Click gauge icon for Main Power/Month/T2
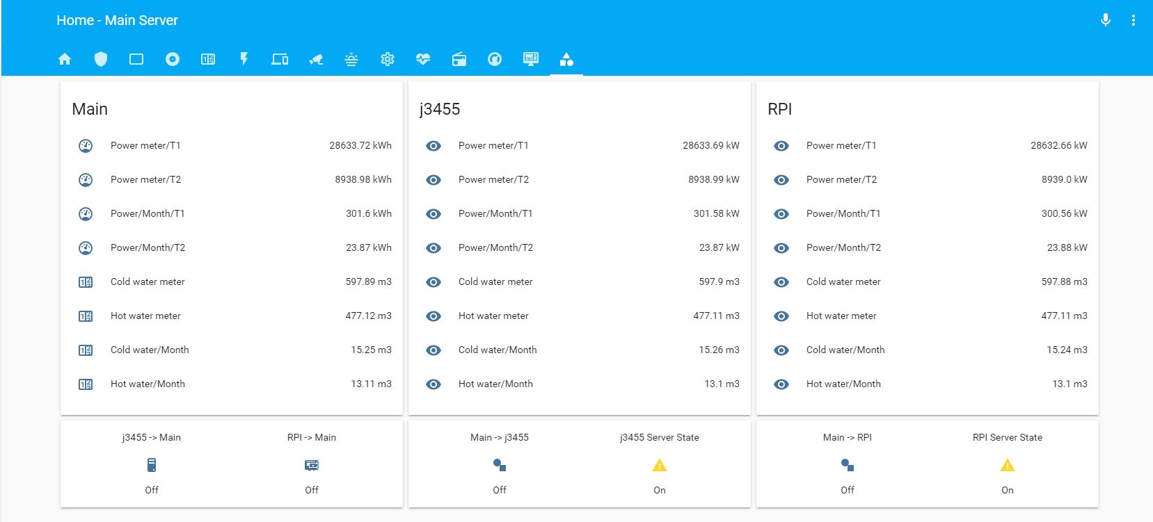The image size is (1153, 522). (86, 248)
